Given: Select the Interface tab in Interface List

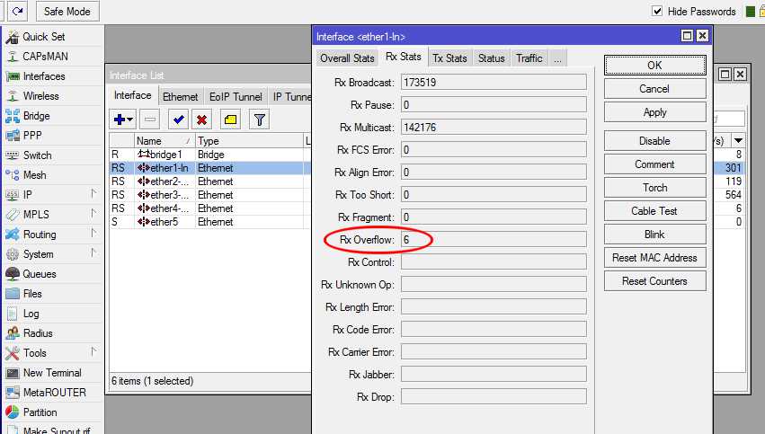Looking at the screenshot, I should (x=133, y=95).
